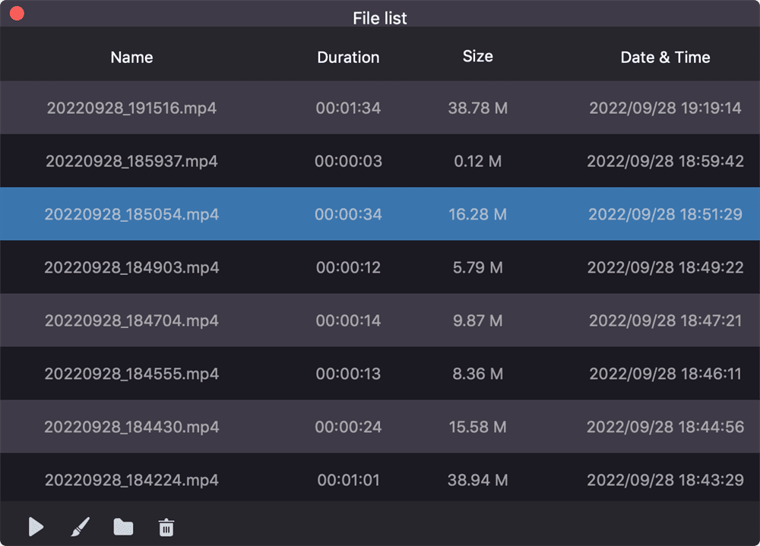Select the file 20220928_191516.mp4

pos(131,108)
